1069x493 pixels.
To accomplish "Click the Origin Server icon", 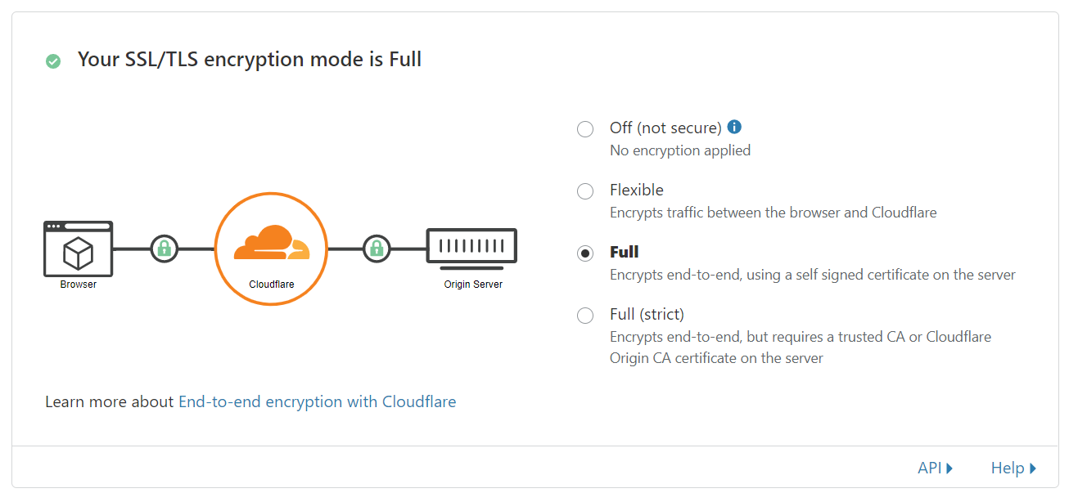I will [x=472, y=249].
